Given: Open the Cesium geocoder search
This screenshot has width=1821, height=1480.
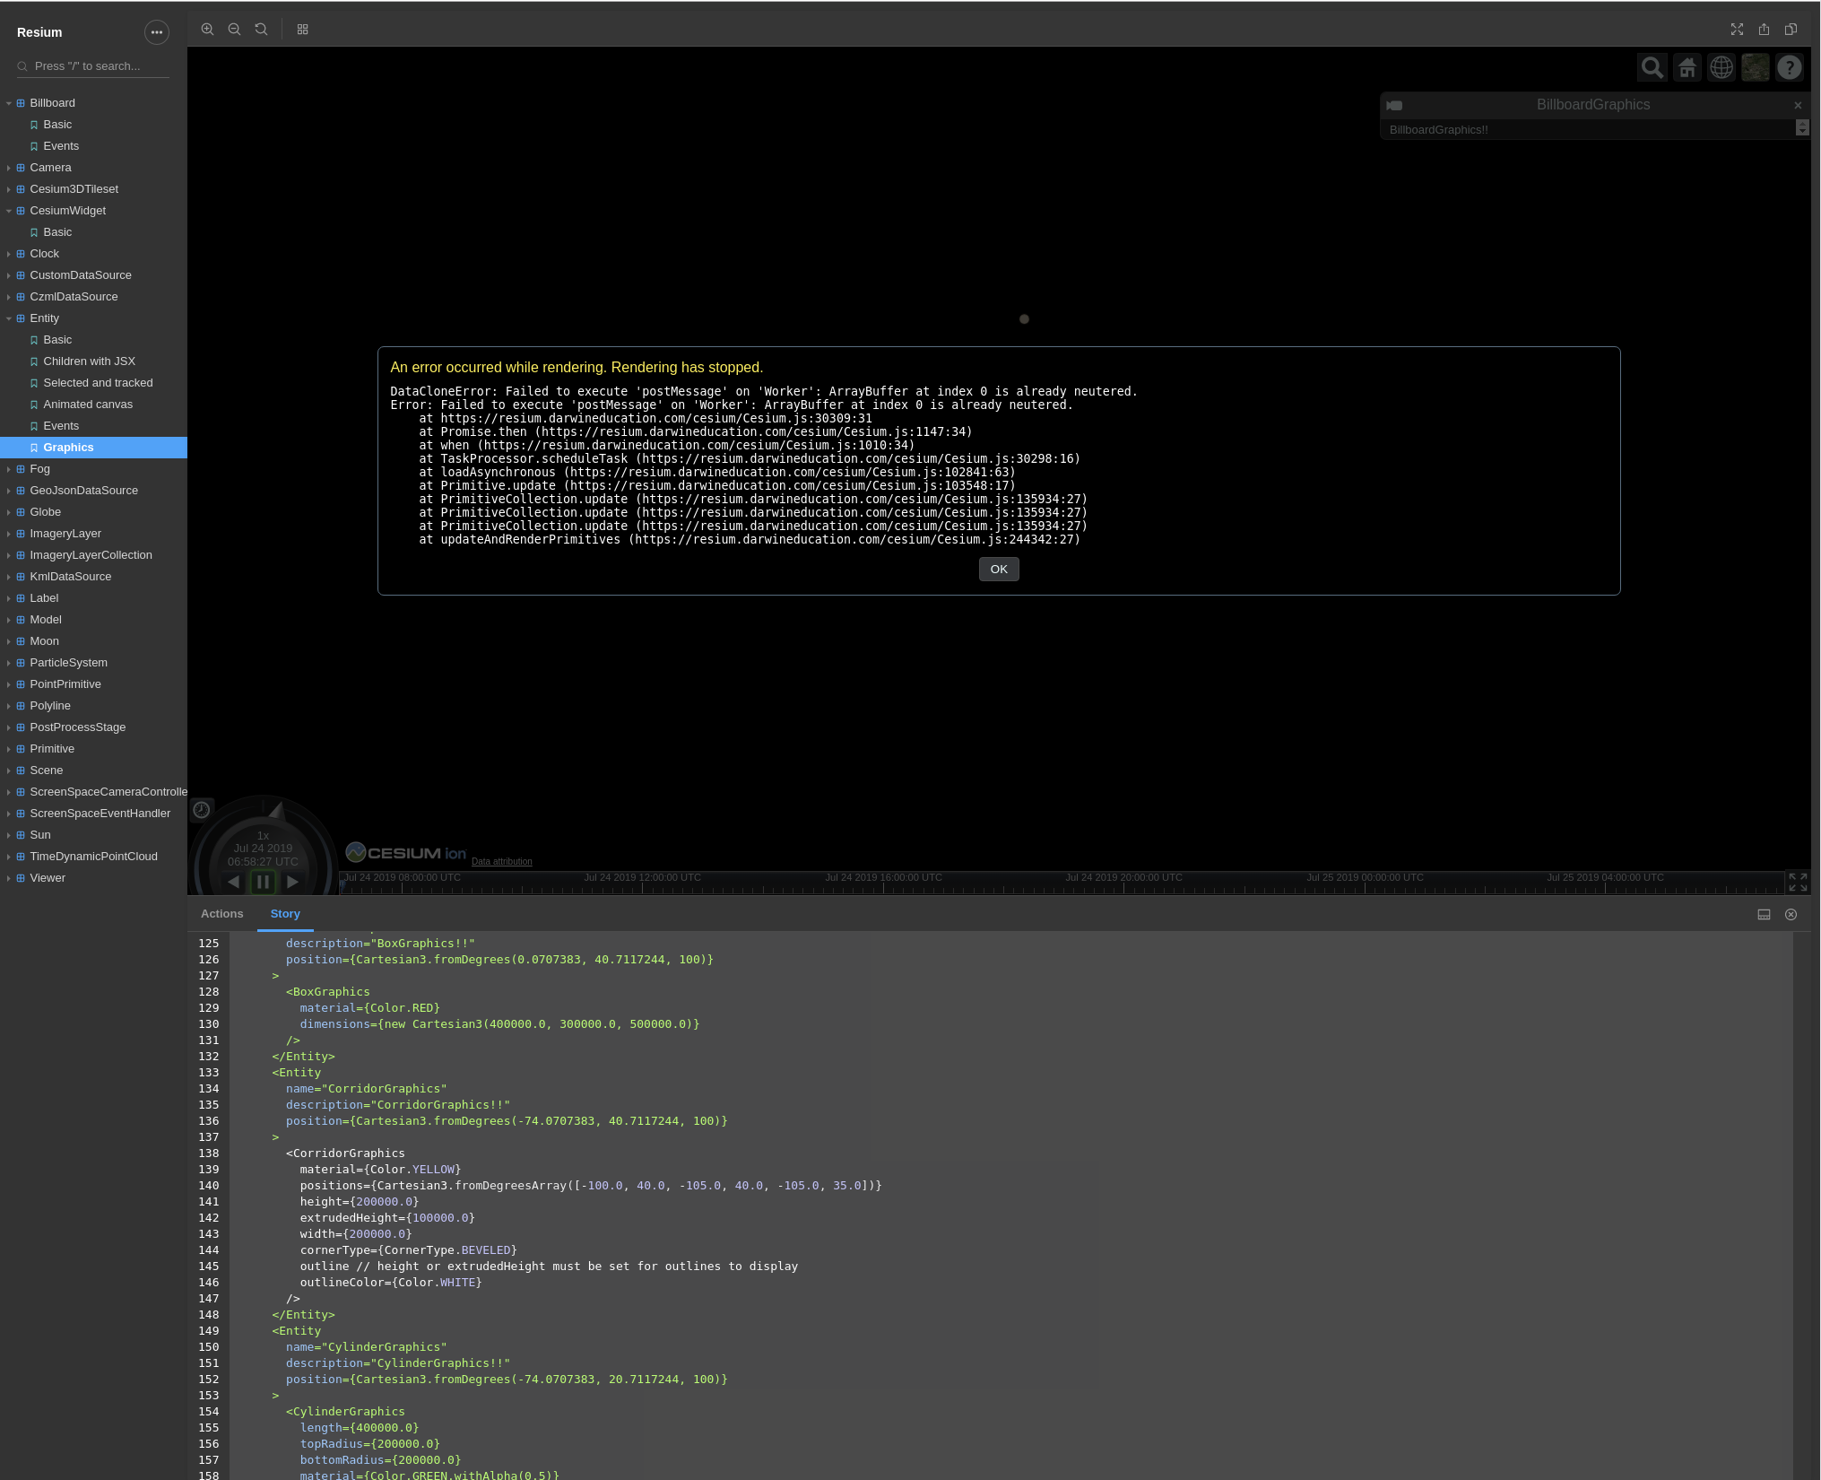Looking at the screenshot, I should tap(1652, 66).
